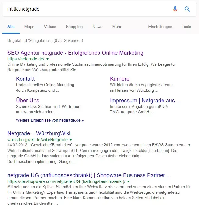The height and width of the screenshot is (212, 199).
Task: Open the Netgrade – WürzburgWiki result
Action: point(39,133)
